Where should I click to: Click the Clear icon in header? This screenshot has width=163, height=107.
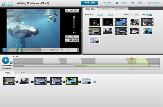point(117,3)
